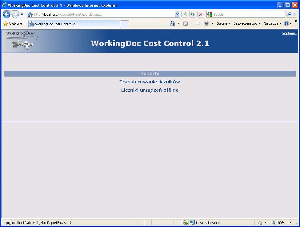Image resolution: width=300 pixels, height=227 pixels.
Task: Click the Wyloguj logout link
Action: pyautogui.click(x=289, y=33)
